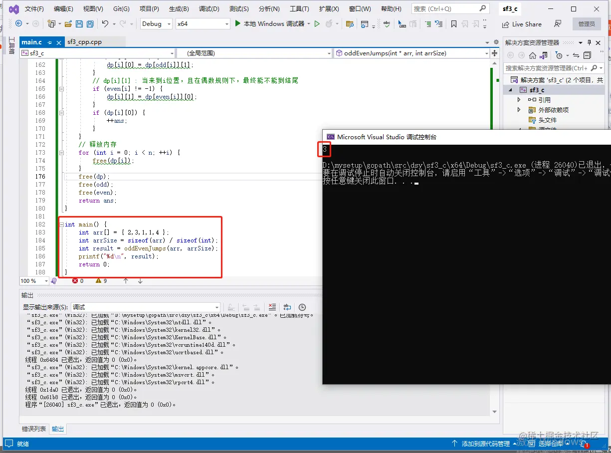Pin the 解决方案资源管理器 panel
Screen dimensions: 611x453
(589, 43)
